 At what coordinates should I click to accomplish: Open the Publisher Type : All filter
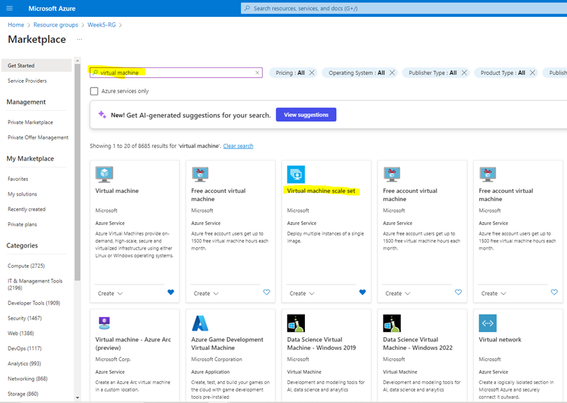tap(432, 73)
